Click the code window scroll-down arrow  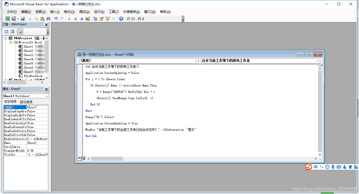click(320, 155)
